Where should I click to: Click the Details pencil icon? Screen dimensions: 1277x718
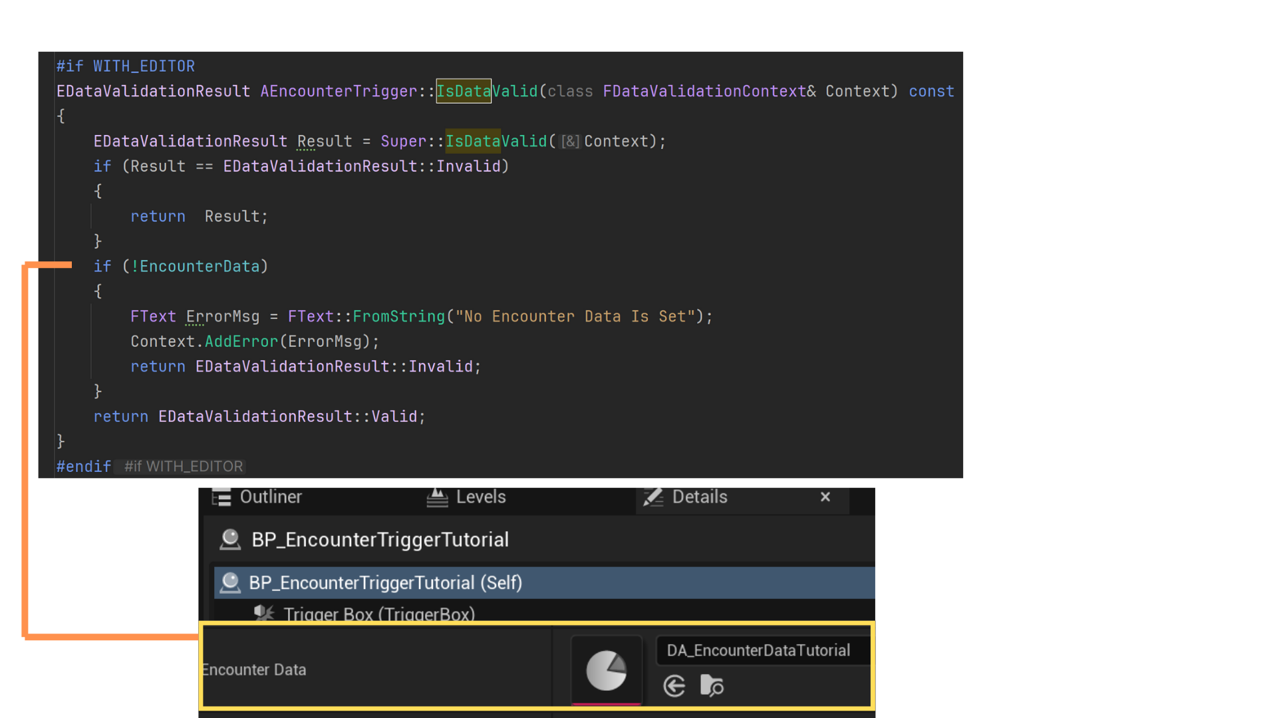(653, 497)
